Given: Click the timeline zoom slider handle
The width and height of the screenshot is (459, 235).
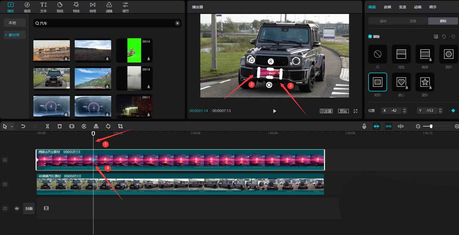Looking at the screenshot, I should (431, 126).
